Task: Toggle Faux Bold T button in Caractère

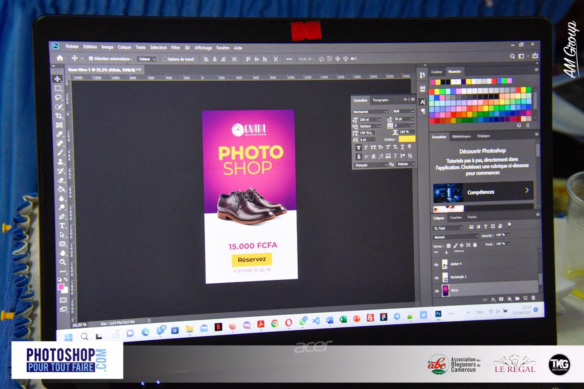Action: point(358,147)
